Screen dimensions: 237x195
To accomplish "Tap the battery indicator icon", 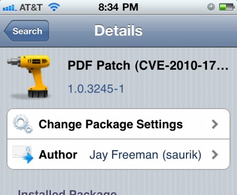I will 226,7.
